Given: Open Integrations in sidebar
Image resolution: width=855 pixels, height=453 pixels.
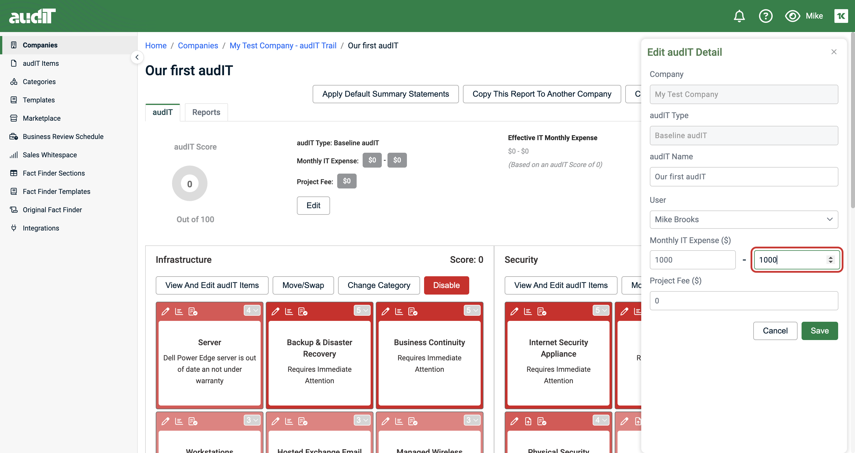Looking at the screenshot, I should click(x=69, y=228).
